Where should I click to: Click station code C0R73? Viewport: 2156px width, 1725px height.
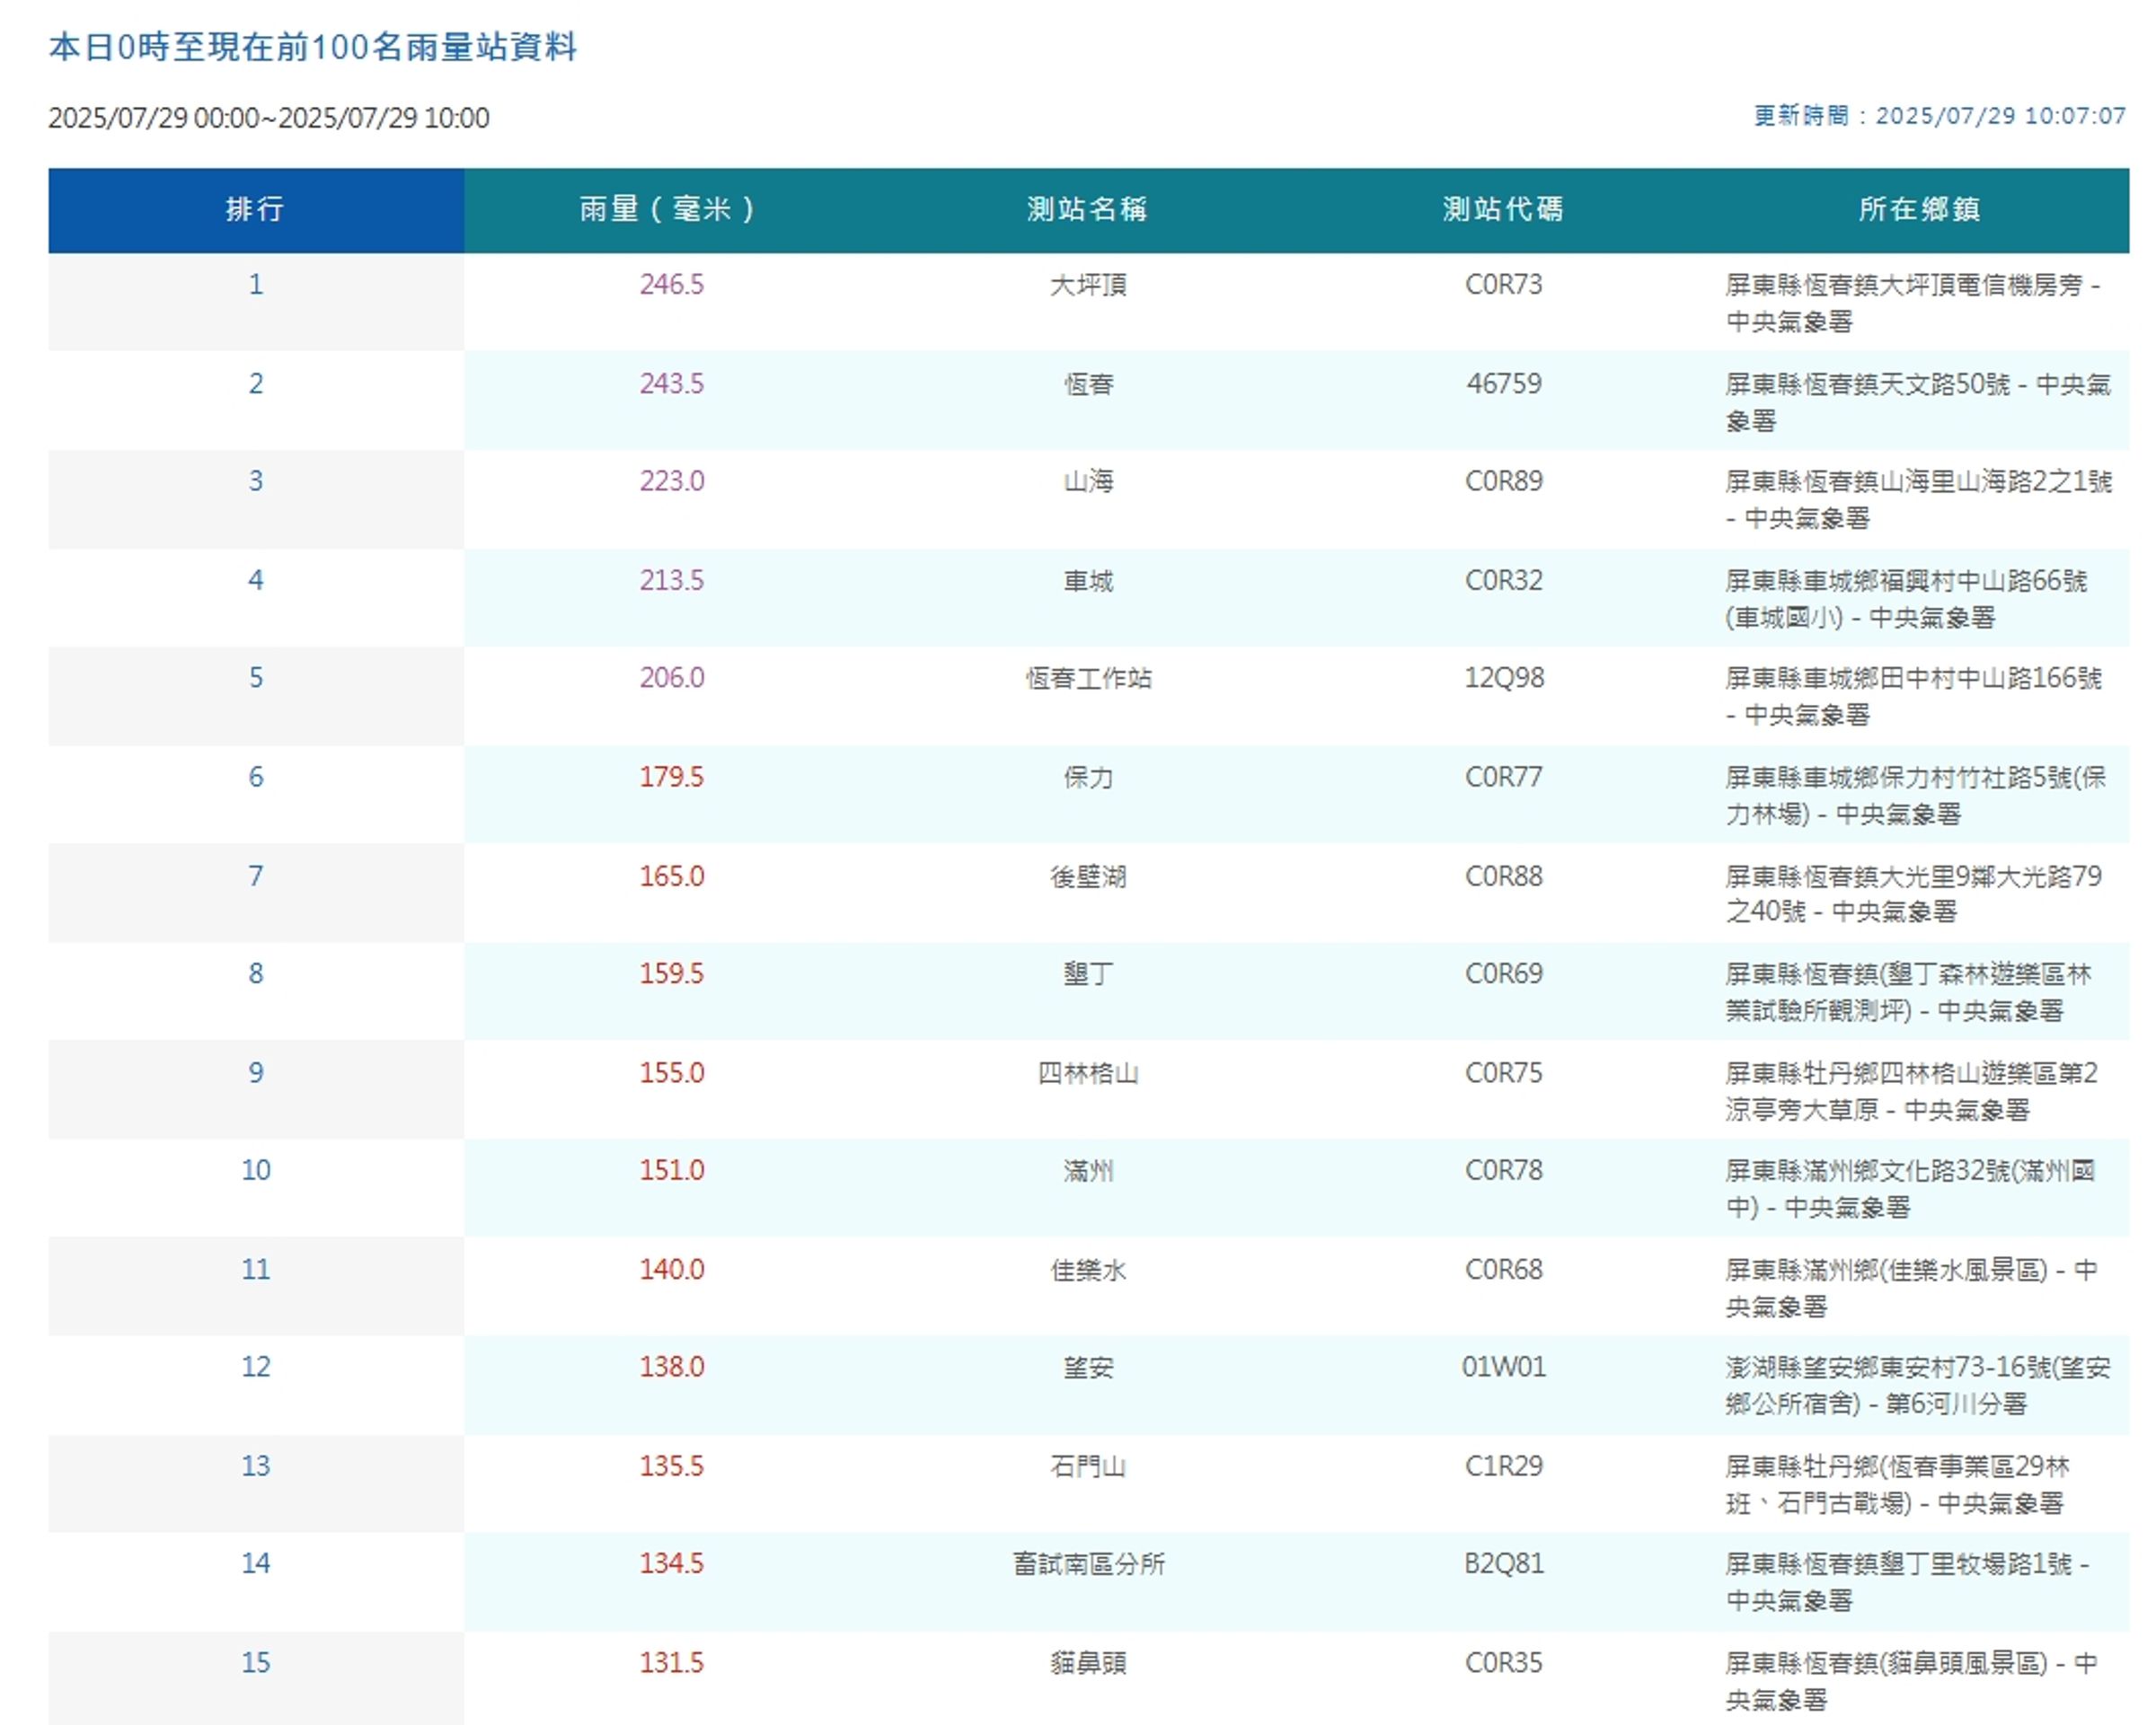pyautogui.click(x=1503, y=284)
